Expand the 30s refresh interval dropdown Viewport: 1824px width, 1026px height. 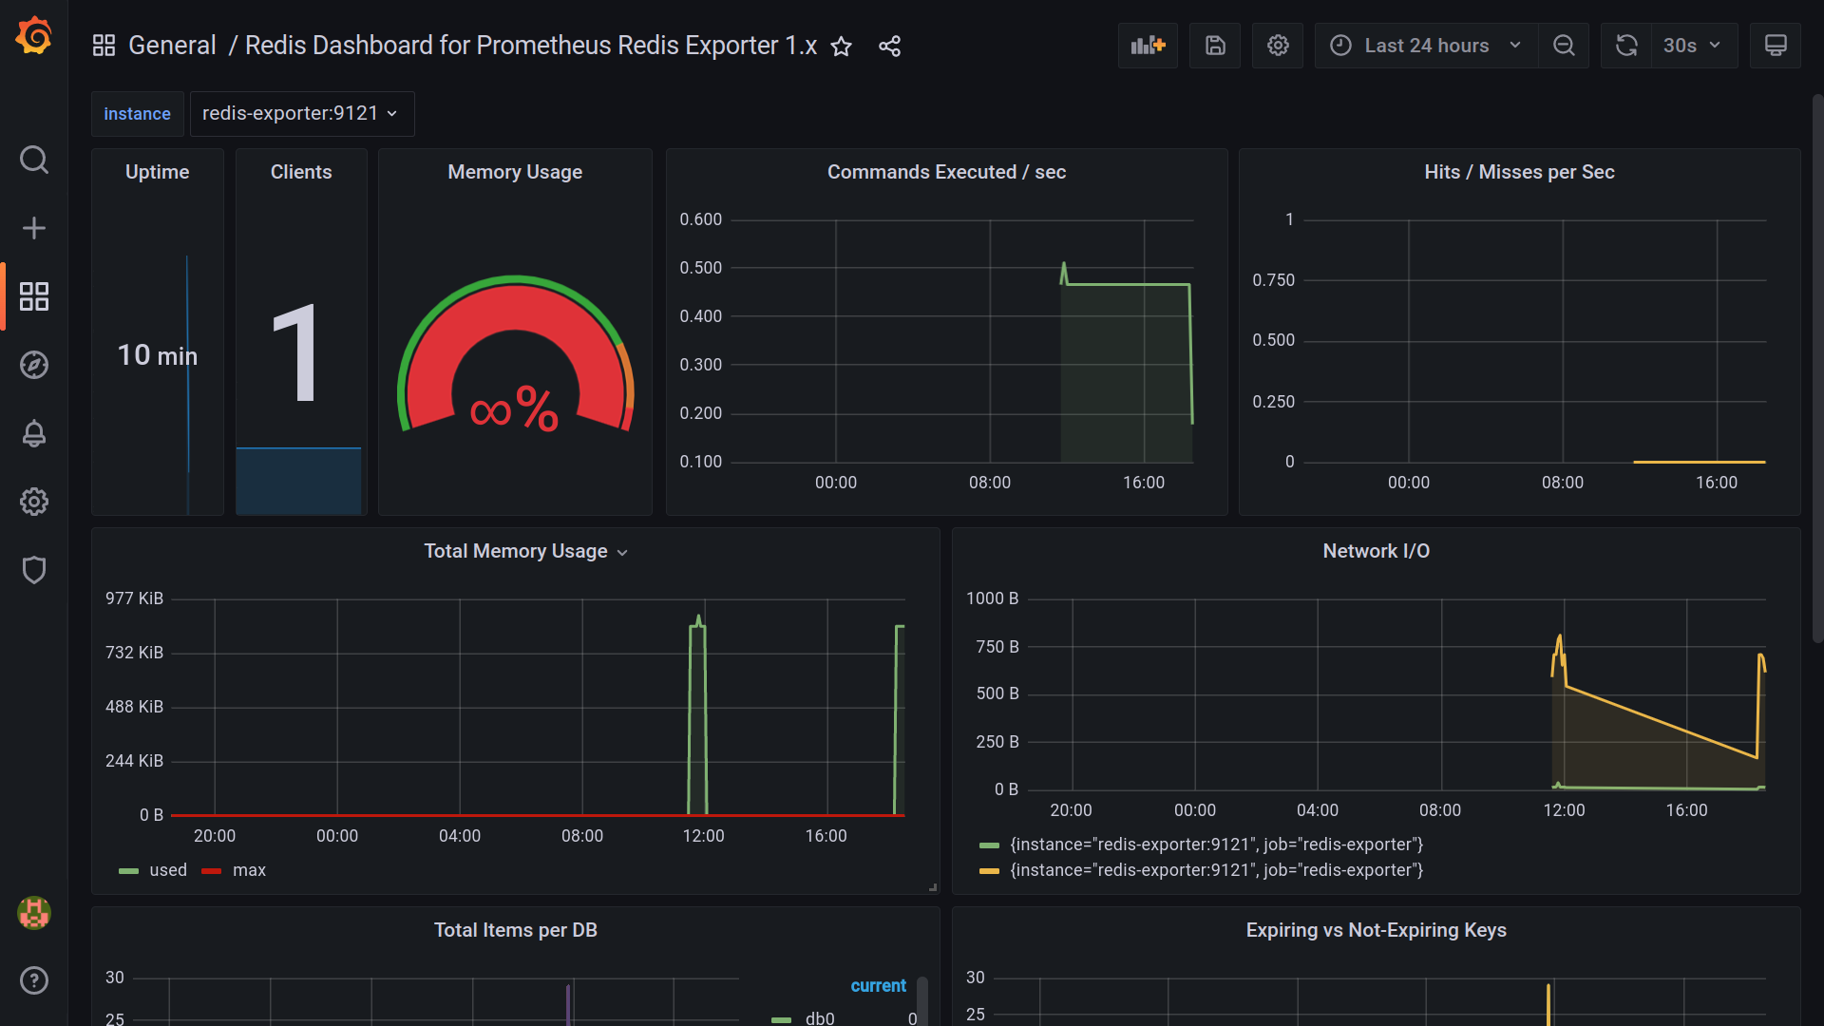[1692, 46]
